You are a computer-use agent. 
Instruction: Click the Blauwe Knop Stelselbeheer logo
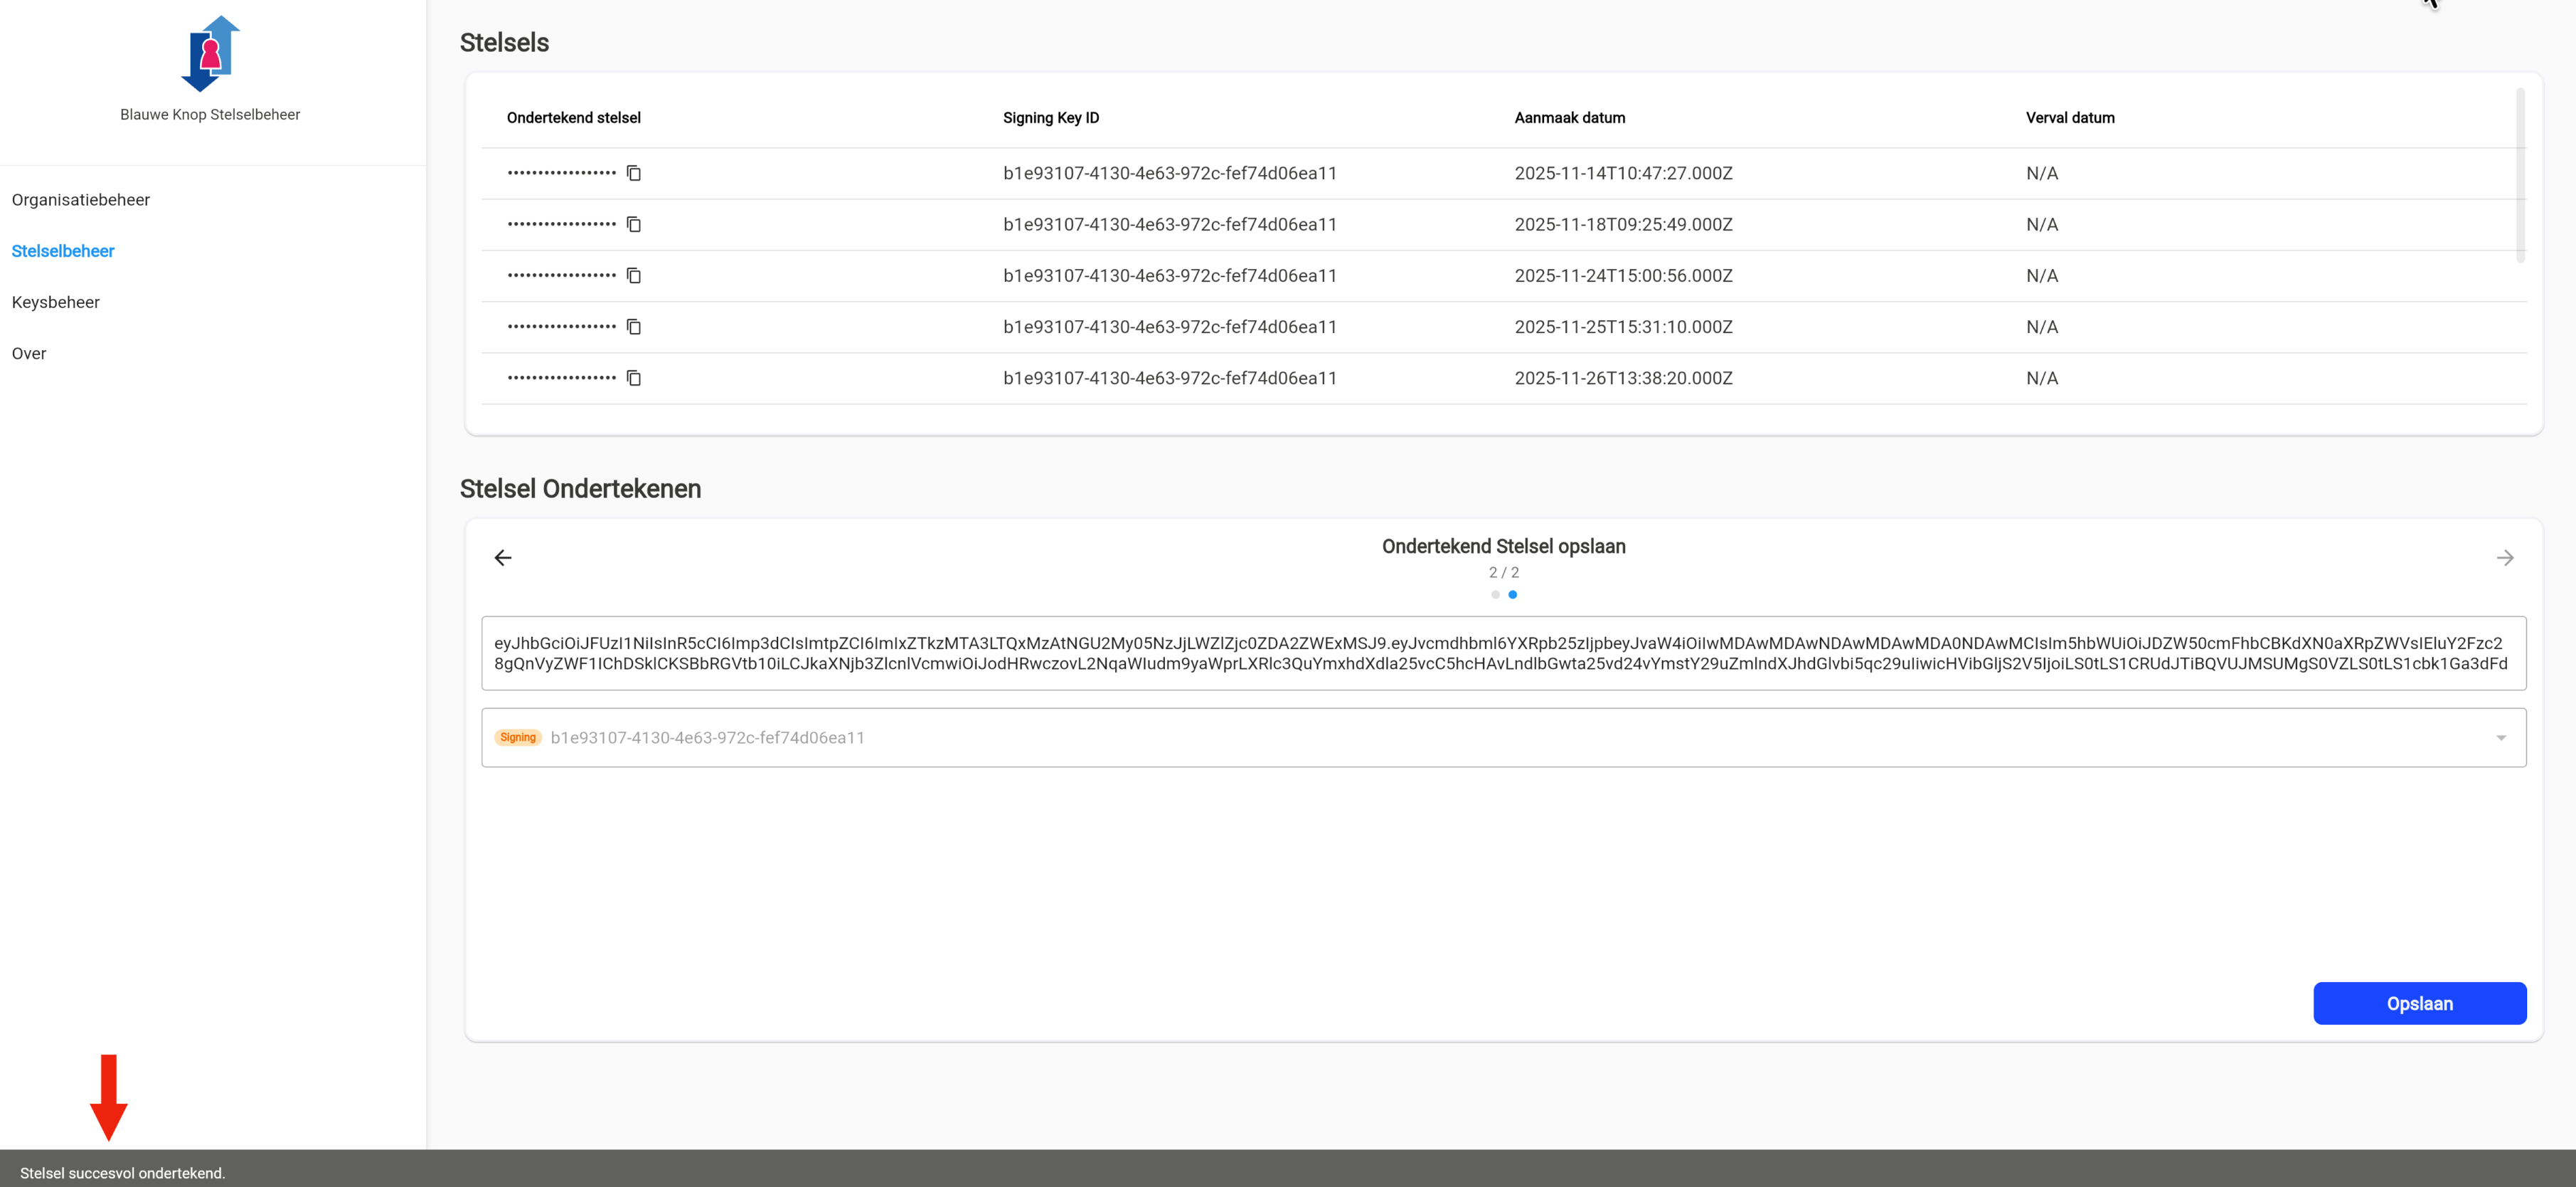pyautogui.click(x=210, y=54)
